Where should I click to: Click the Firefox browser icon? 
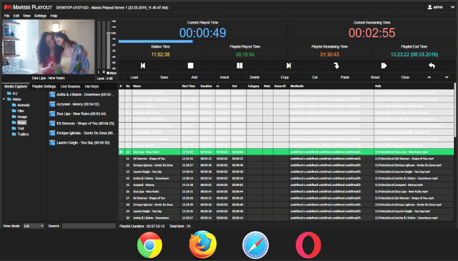202,245
